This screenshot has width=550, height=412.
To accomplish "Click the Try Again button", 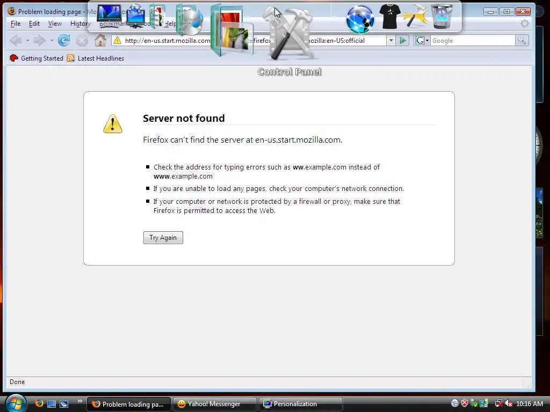I will pos(163,238).
